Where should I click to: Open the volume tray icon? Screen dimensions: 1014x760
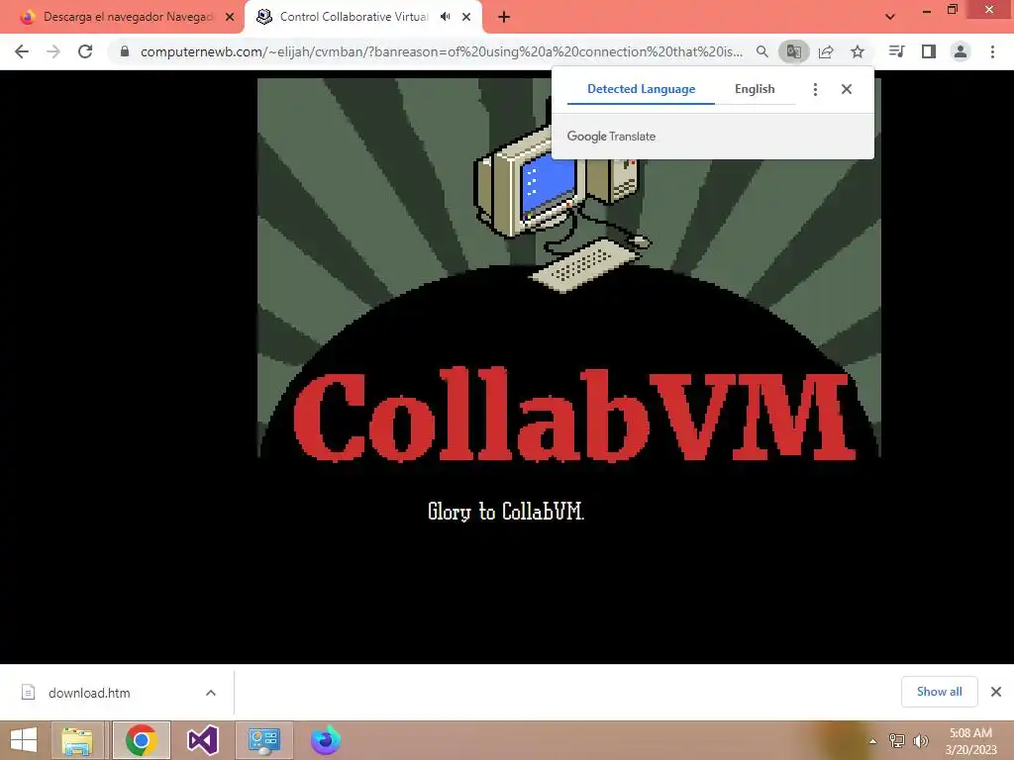coord(921,741)
